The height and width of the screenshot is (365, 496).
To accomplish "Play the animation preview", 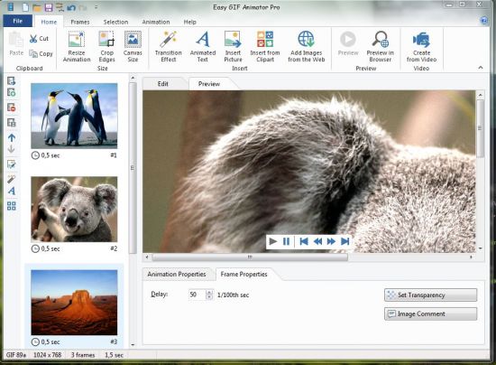I will tap(272, 241).
